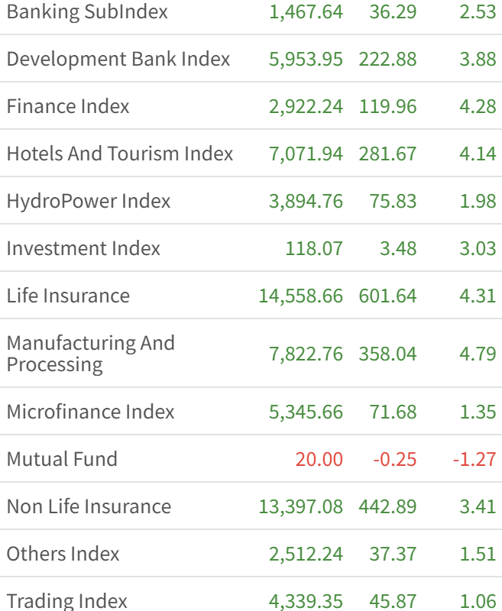The image size is (502, 611).
Task: Select Manufacturing And Processing row
Action: tap(90, 354)
